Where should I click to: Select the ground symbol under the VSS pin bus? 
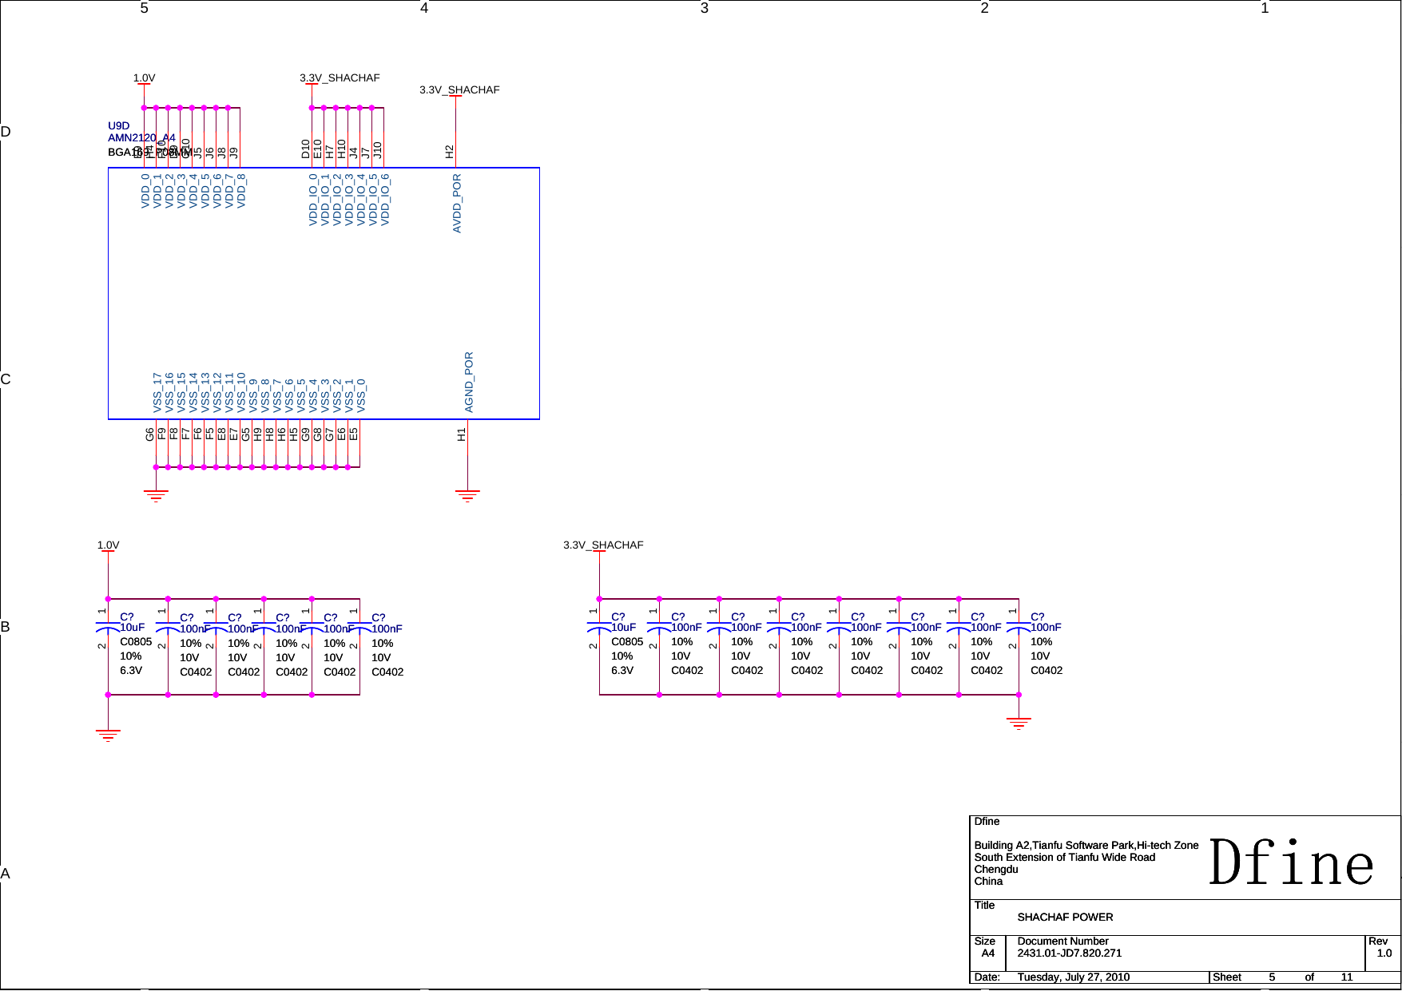tap(156, 496)
